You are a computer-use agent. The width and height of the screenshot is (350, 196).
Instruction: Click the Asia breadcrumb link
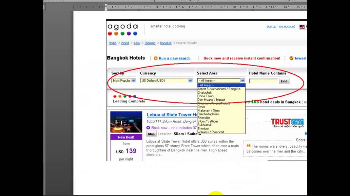[x=136, y=43]
